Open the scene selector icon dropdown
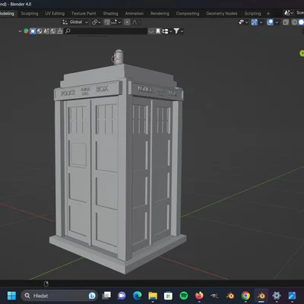The height and width of the screenshot is (304, 304). 289,13
